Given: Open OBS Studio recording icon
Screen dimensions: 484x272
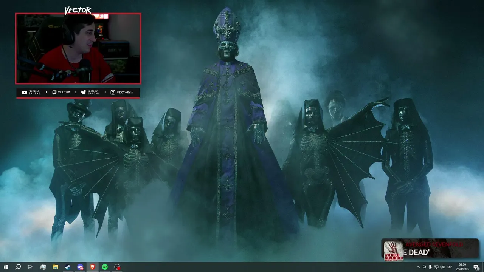Looking at the screenshot, I should tap(118, 267).
